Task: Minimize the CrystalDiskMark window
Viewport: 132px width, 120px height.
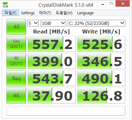Action: point(103,4)
